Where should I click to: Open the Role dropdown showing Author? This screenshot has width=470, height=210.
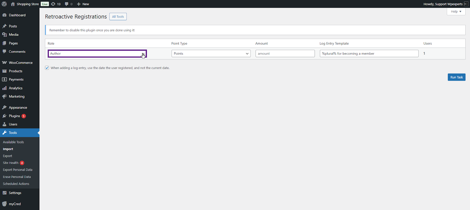pos(97,54)
